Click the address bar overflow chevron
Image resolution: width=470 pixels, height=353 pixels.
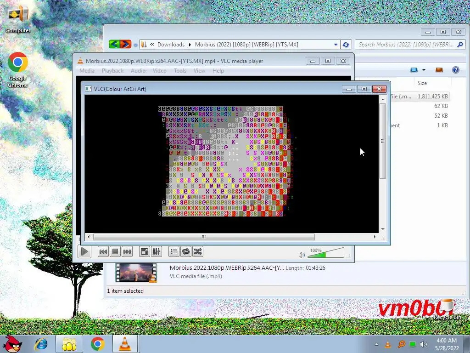[152, 45]
